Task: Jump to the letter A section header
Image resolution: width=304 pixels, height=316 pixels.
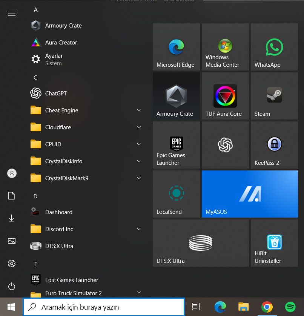Action: point(36,10)
